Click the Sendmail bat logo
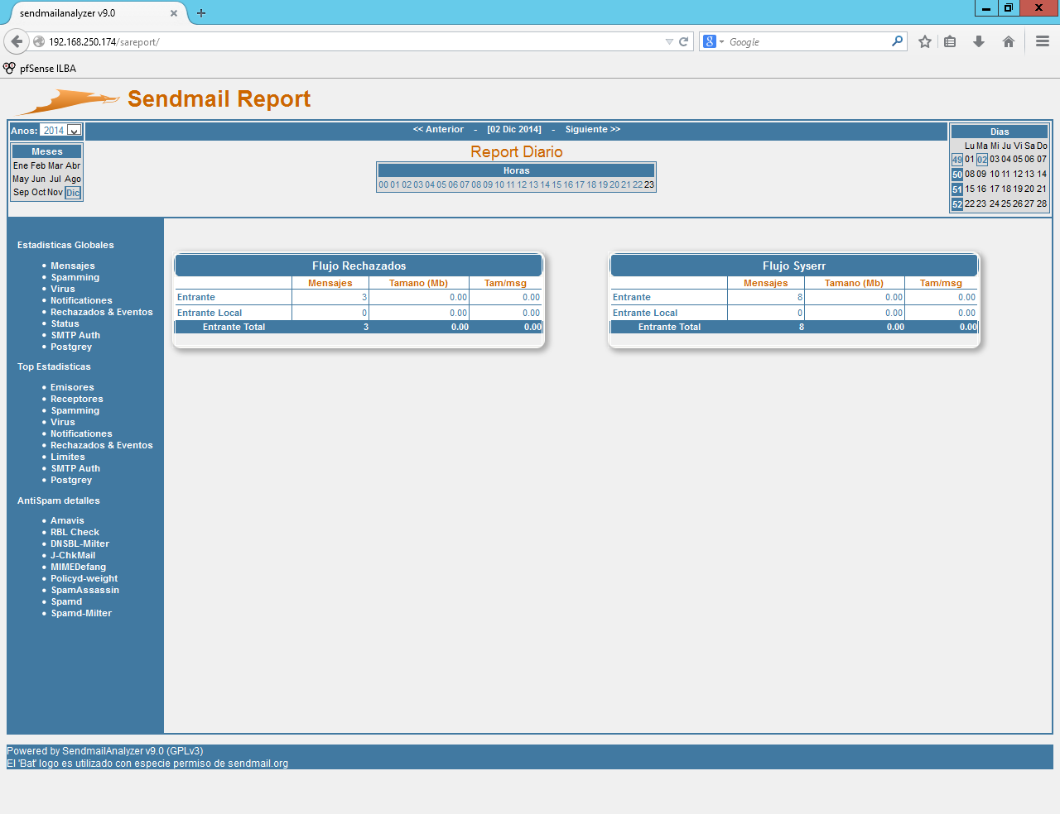Screen dimensions: 1060x814 [68, 102]
